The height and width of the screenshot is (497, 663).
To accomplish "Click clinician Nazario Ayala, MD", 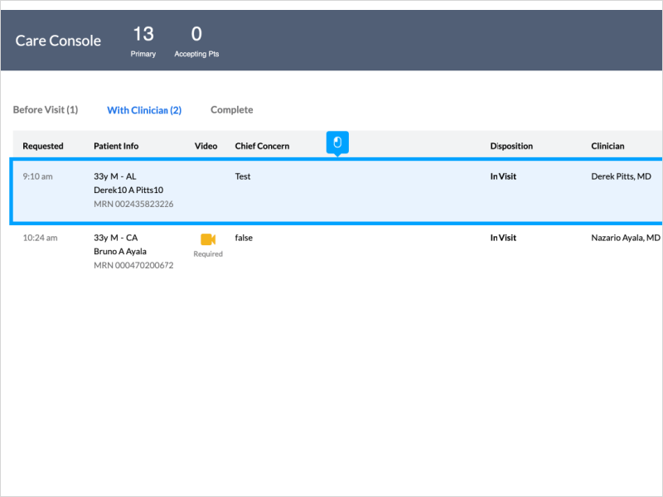I will (x=626, y=238).
